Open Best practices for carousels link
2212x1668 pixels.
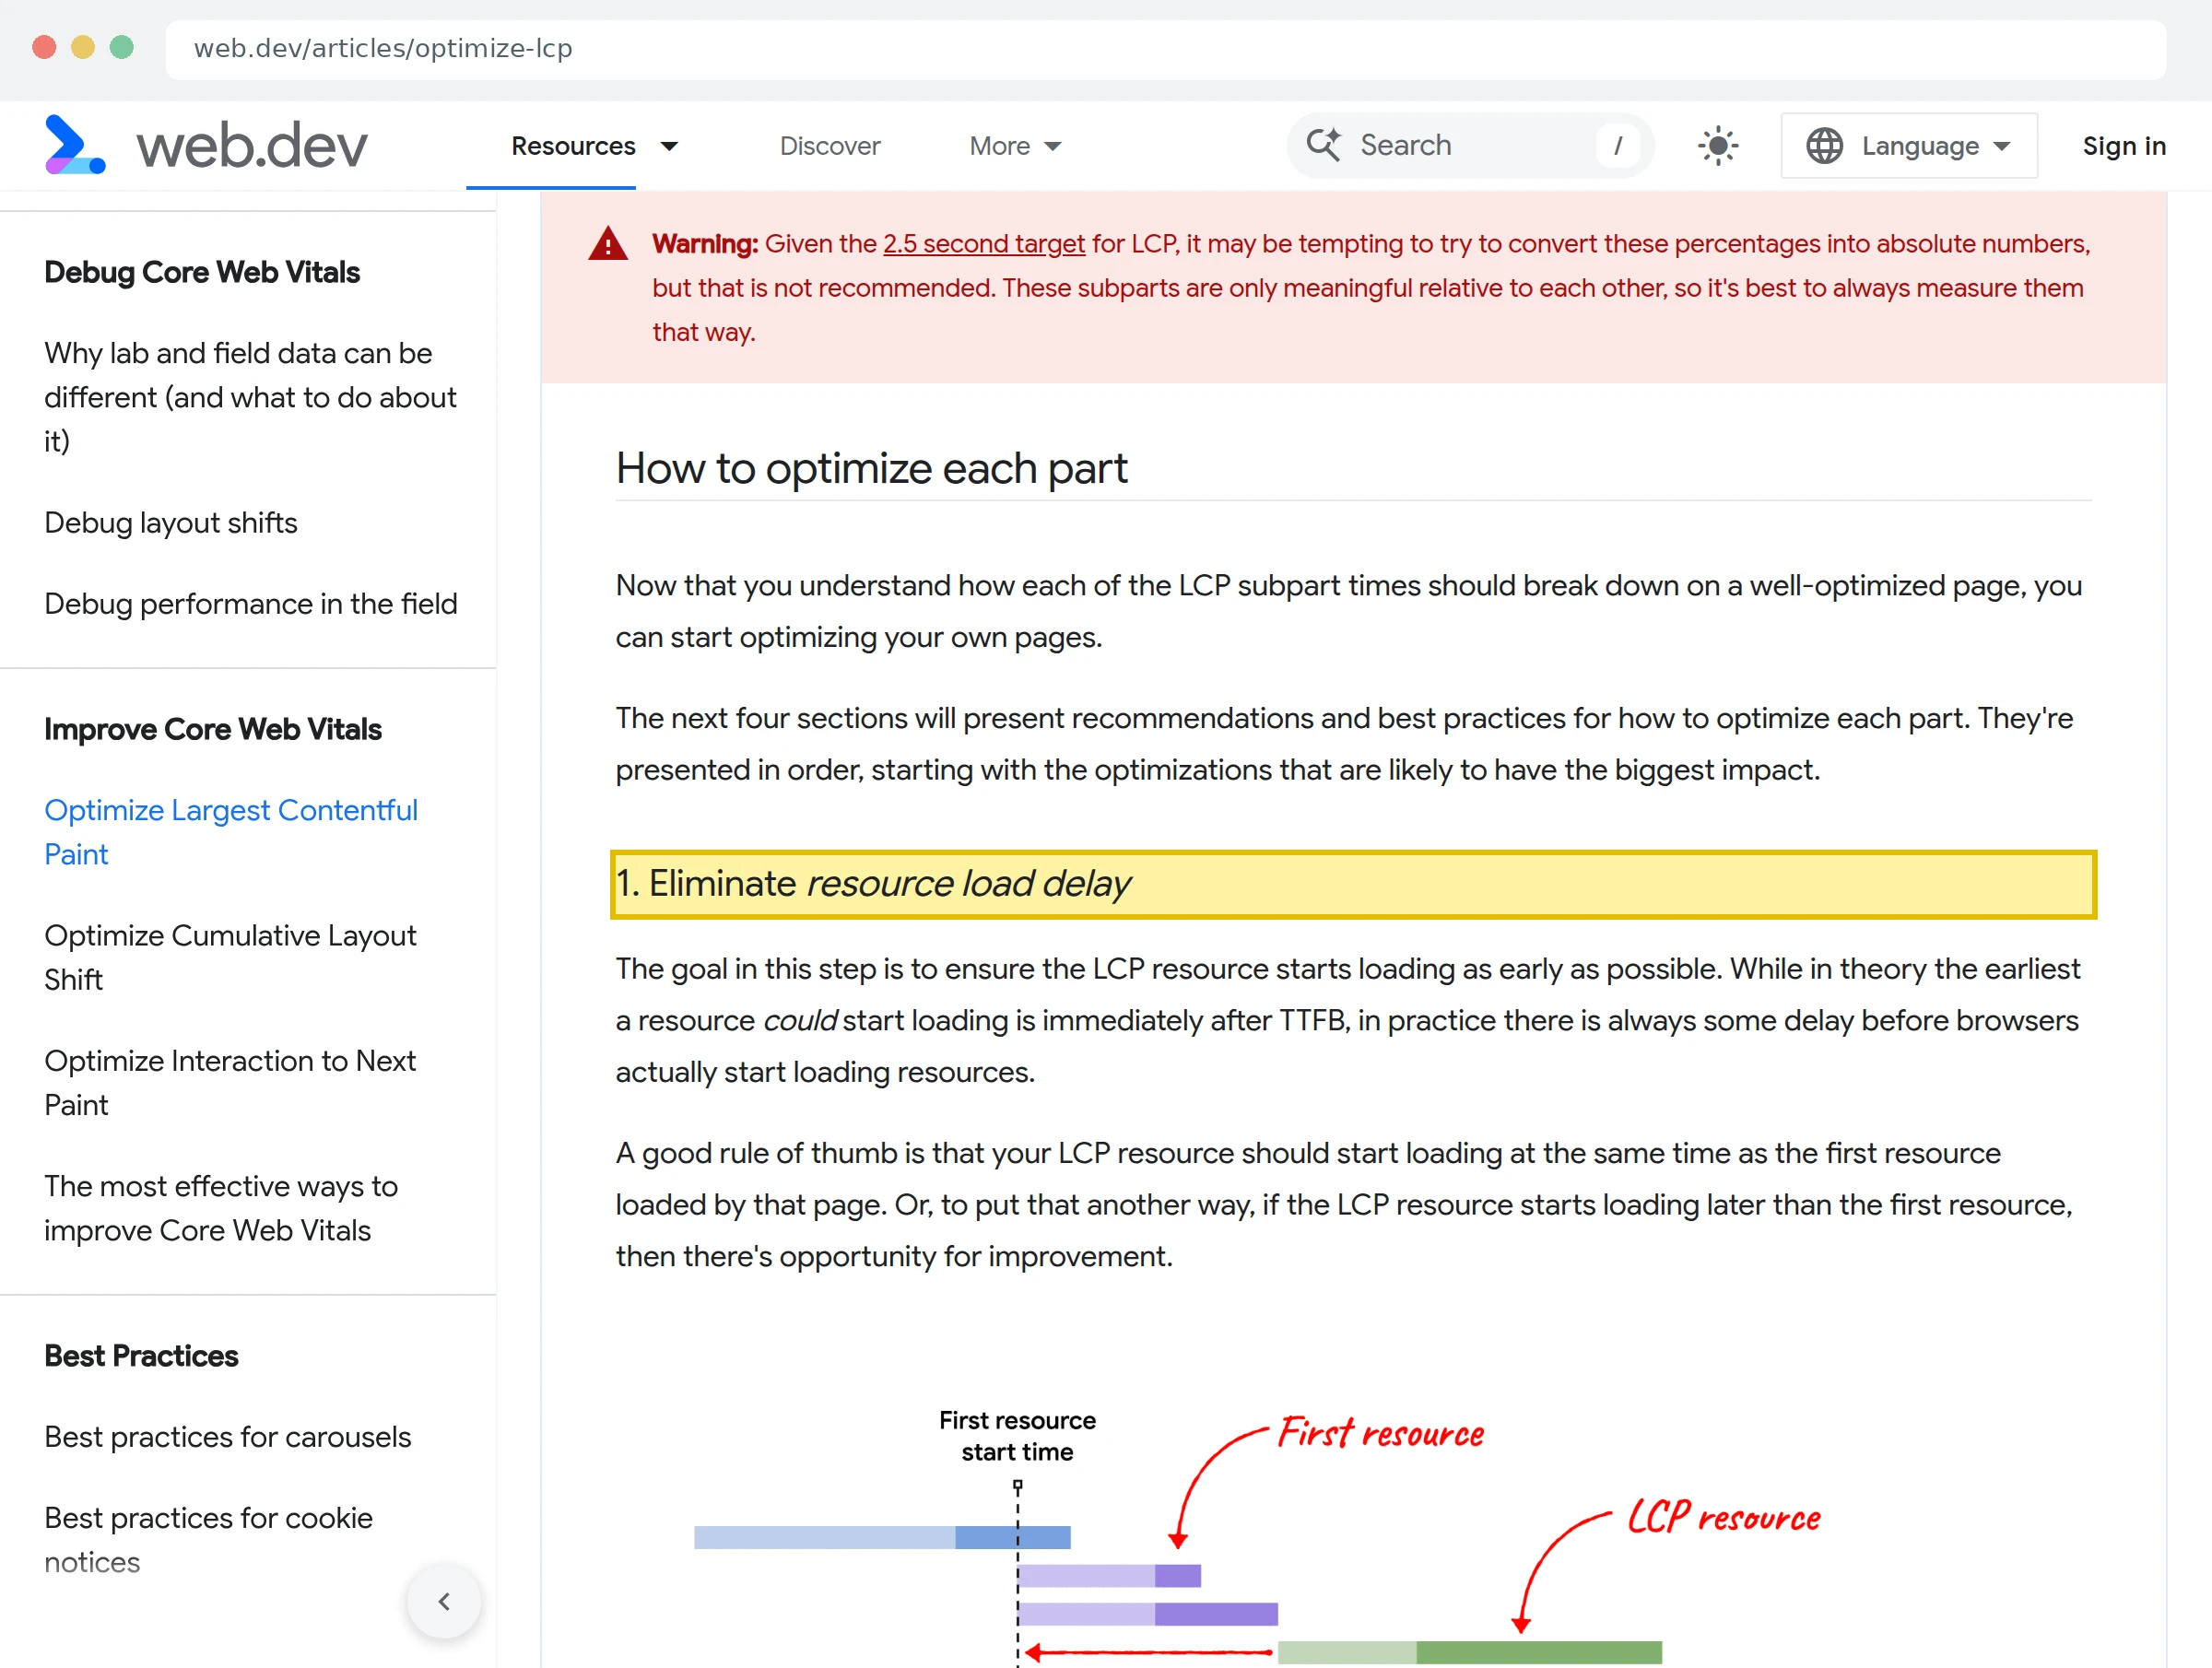[228, 1436]
